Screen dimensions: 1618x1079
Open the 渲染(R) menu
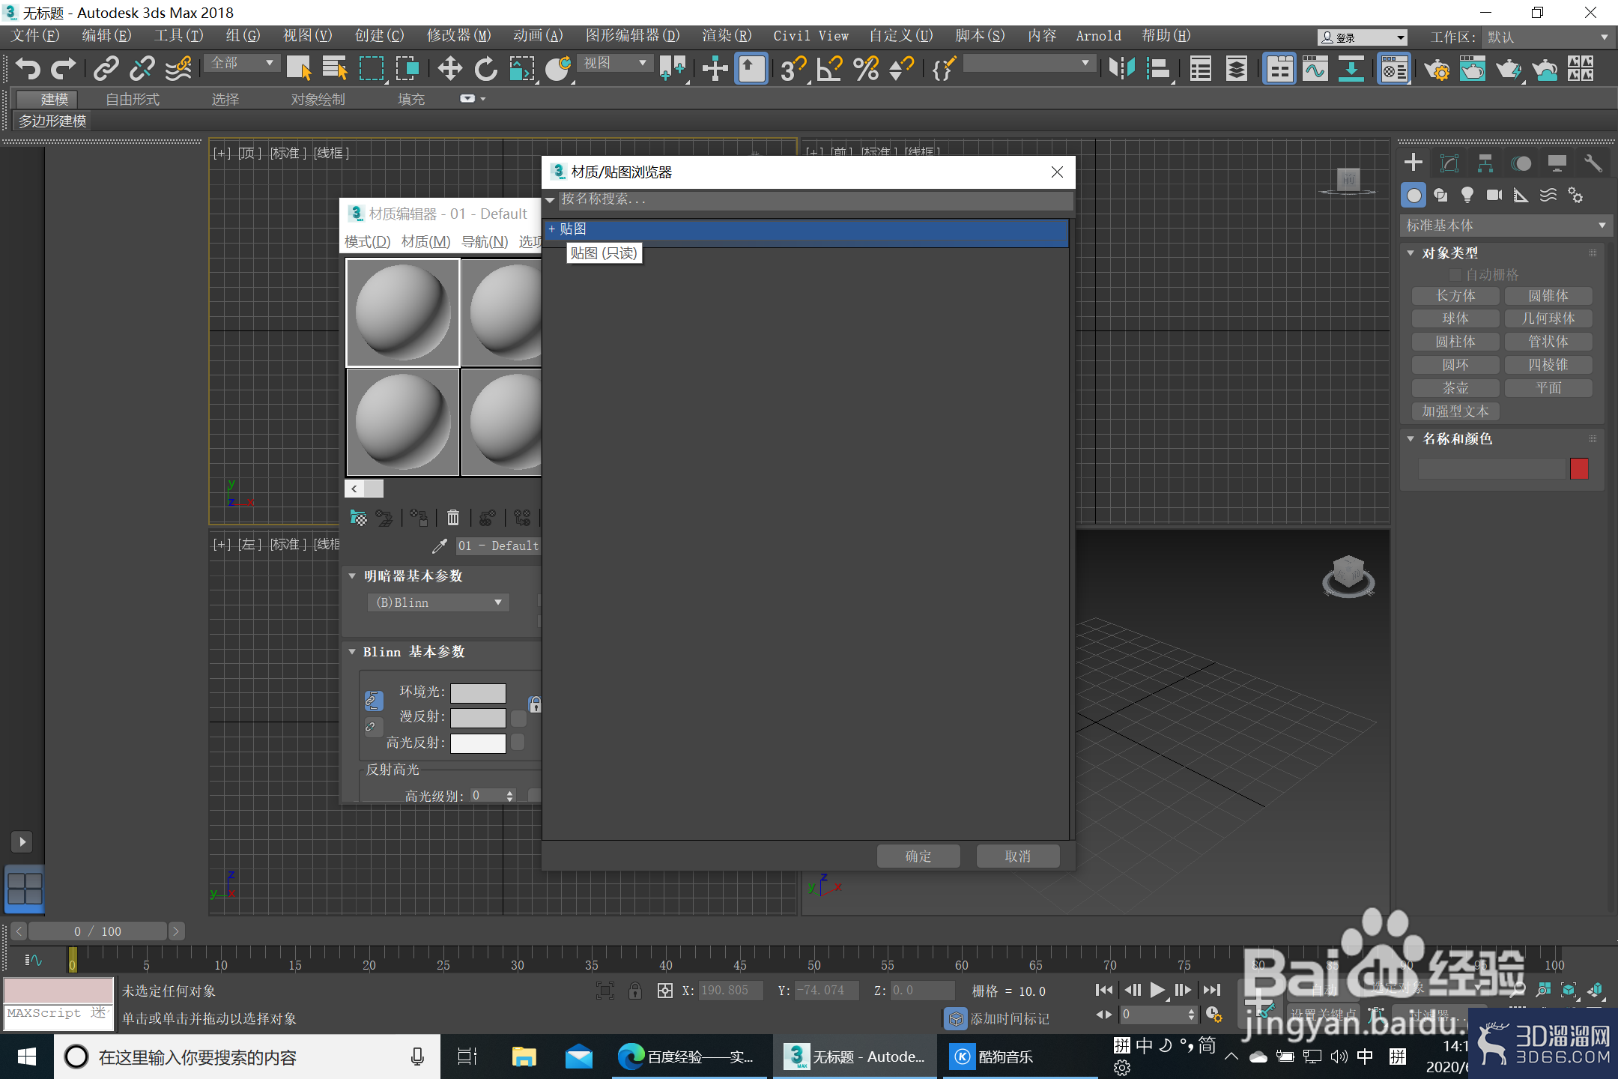click(727, 36)
